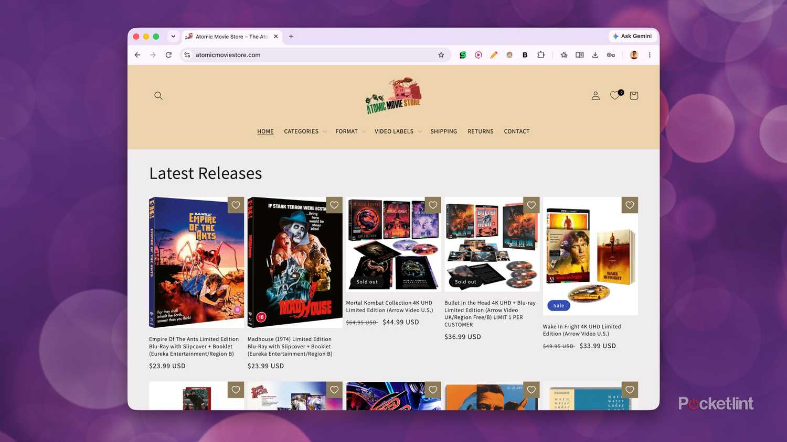
Task: Click the red play-circle extension icon
Action: click(478, 55)
